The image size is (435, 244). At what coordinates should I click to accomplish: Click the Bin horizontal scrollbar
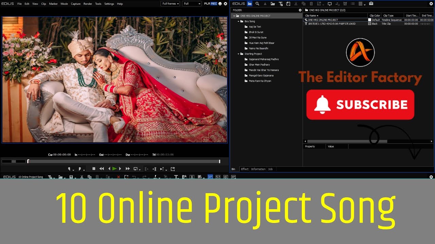(347, 141)
